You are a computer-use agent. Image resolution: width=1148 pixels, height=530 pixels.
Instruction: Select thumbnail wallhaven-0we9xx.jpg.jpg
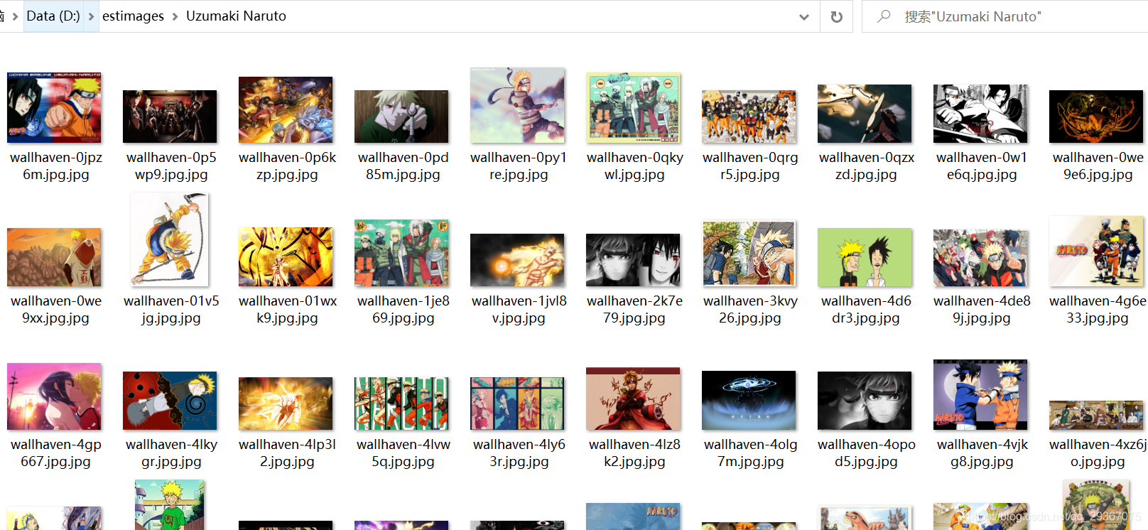click(54, 257)
